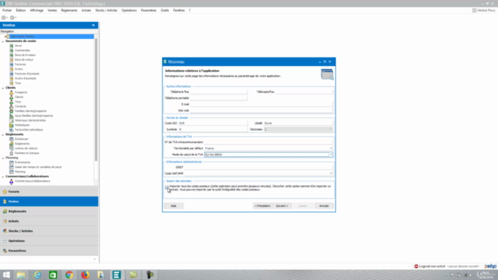Click the Annuler button

(x=324, y=206)
